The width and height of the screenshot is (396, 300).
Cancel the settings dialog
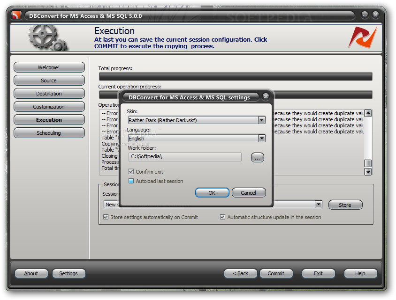(249, 193)
